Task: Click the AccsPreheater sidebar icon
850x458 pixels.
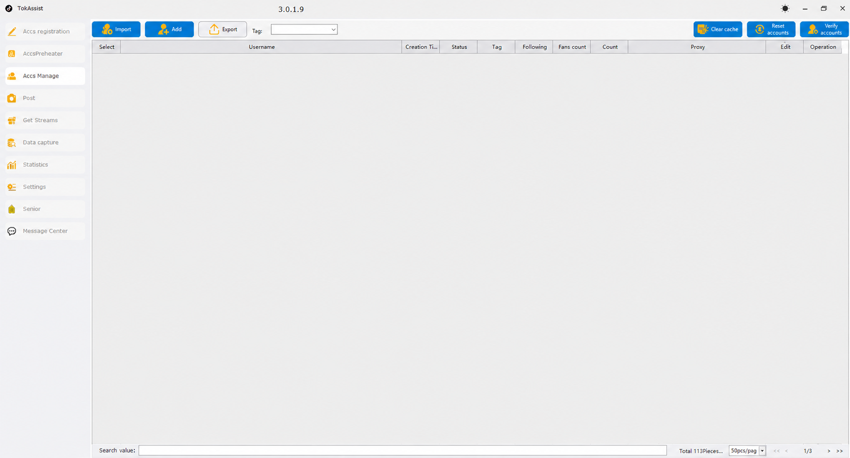Action: [12, 54]
